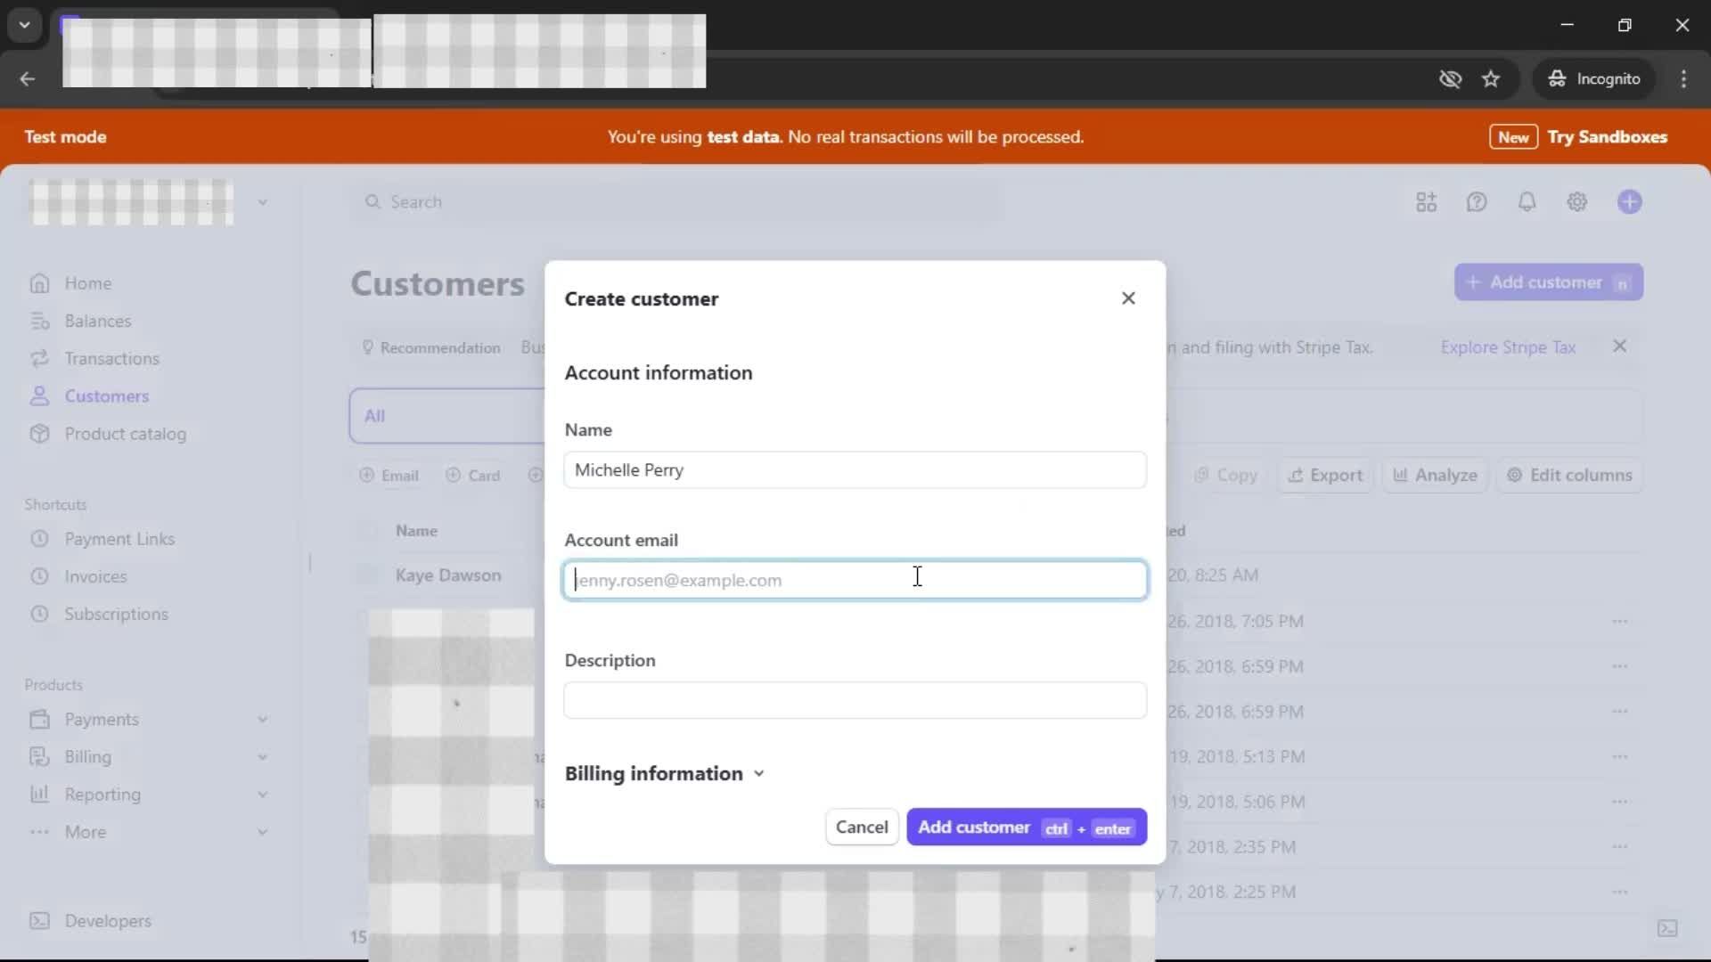Toggle the select-all checkbox beside Name
This screenshot has height=962, width=1711.
[x=367, y=531]
